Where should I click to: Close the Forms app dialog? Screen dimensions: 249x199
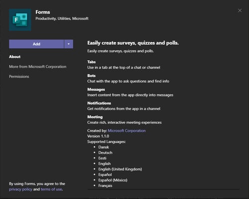240,10
